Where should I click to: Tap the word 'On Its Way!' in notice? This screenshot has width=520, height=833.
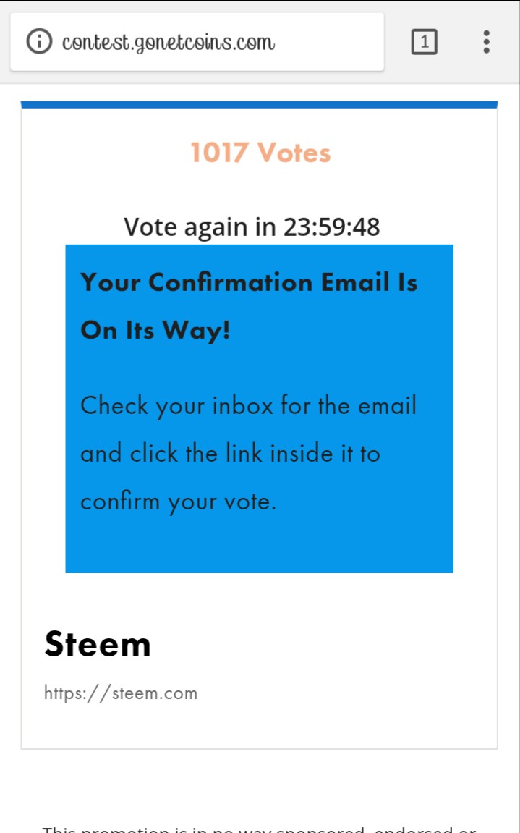tap(155, 331)
